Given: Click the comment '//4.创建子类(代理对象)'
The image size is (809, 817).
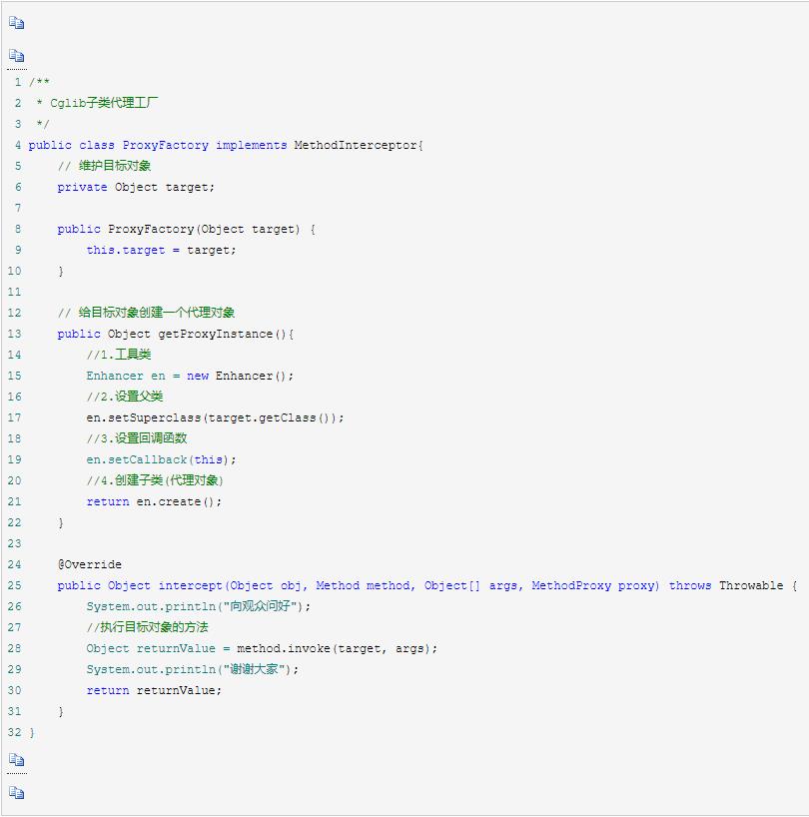Looking at the screenshot, I should point(155,480).
